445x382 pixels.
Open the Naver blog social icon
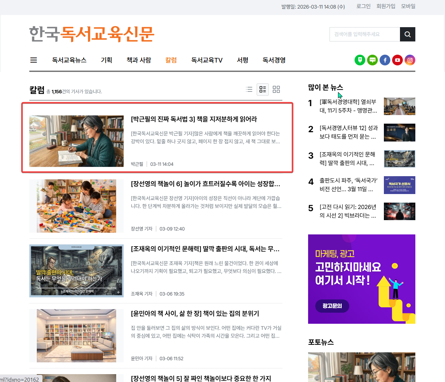(x=372, y=60)
